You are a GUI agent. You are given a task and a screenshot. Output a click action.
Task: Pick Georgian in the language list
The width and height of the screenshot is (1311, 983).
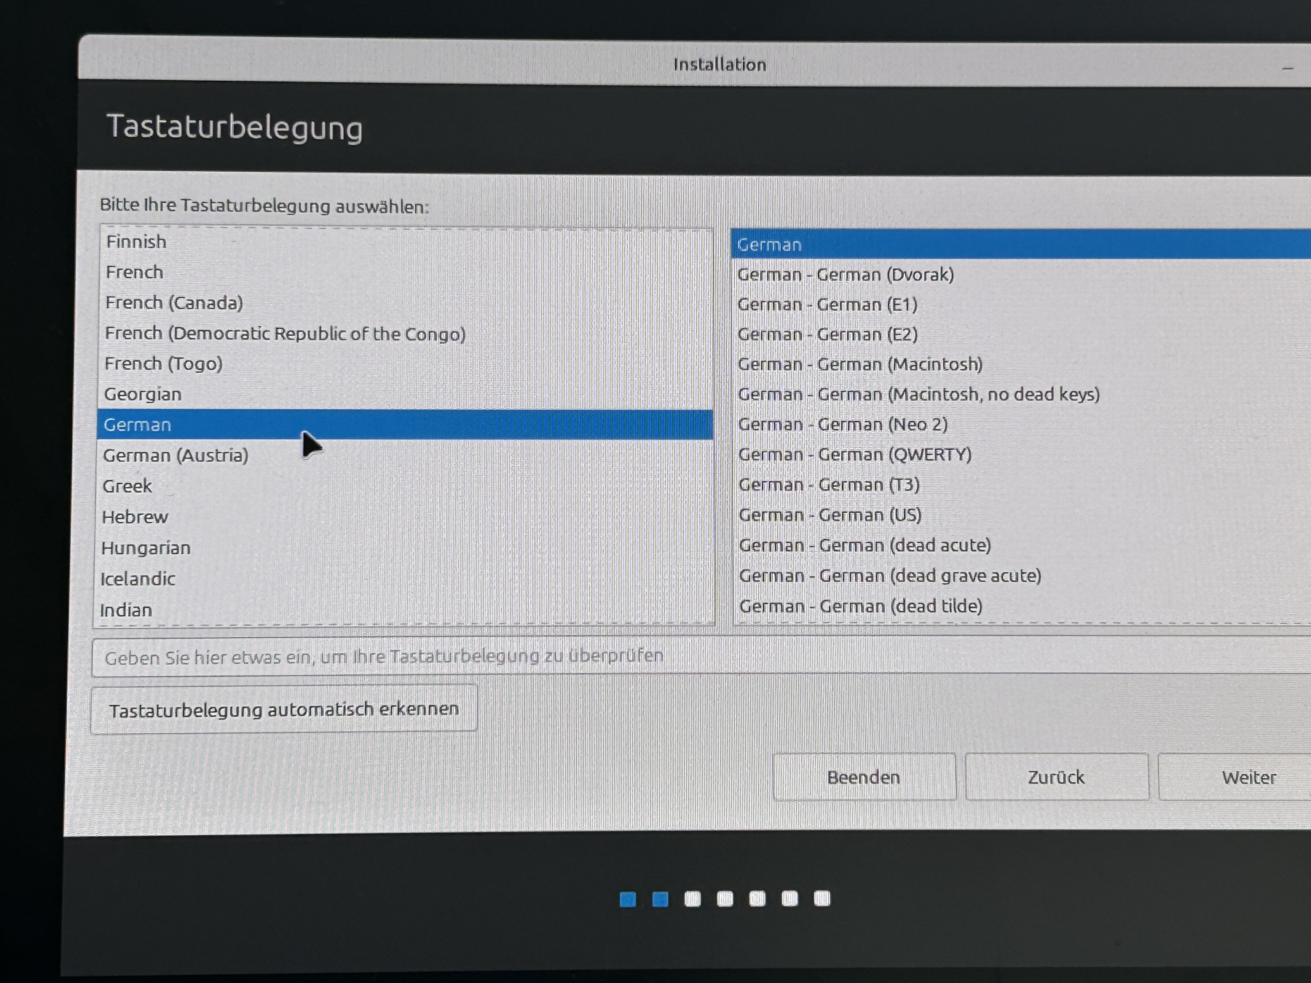pyautogui.click(x=143, y=394)
